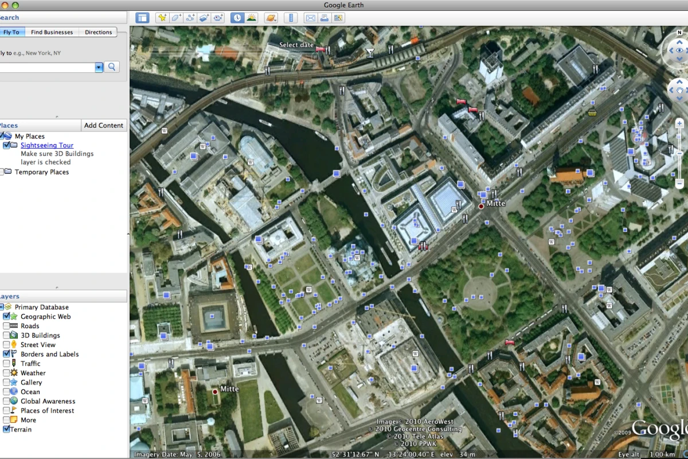Screen dimensions: 688x459
Task: Switch to the Directions tab
Action: coord(98,32)
